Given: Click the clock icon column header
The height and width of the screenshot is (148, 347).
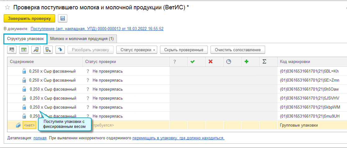Looking at the screenshot, I should pyautogui.click(x=229, y=62).
